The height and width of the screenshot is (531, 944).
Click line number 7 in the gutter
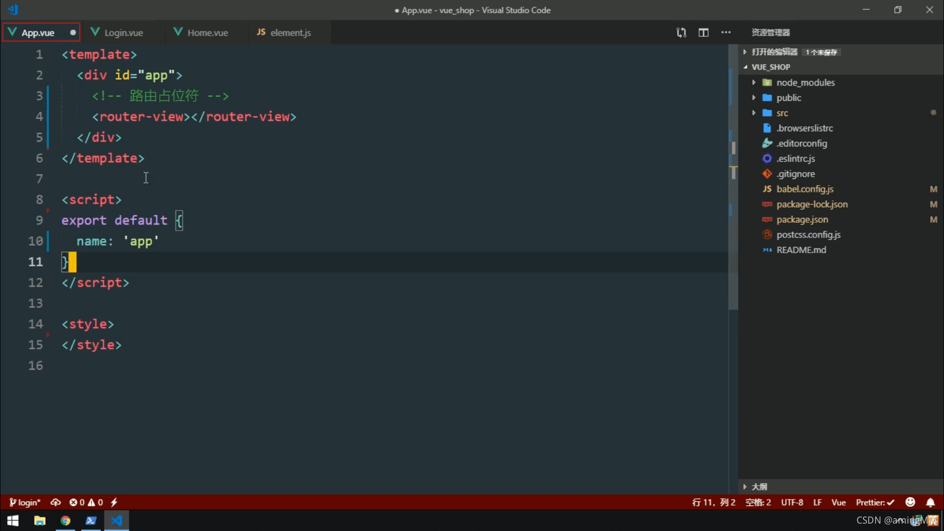[x=39, y=179]
